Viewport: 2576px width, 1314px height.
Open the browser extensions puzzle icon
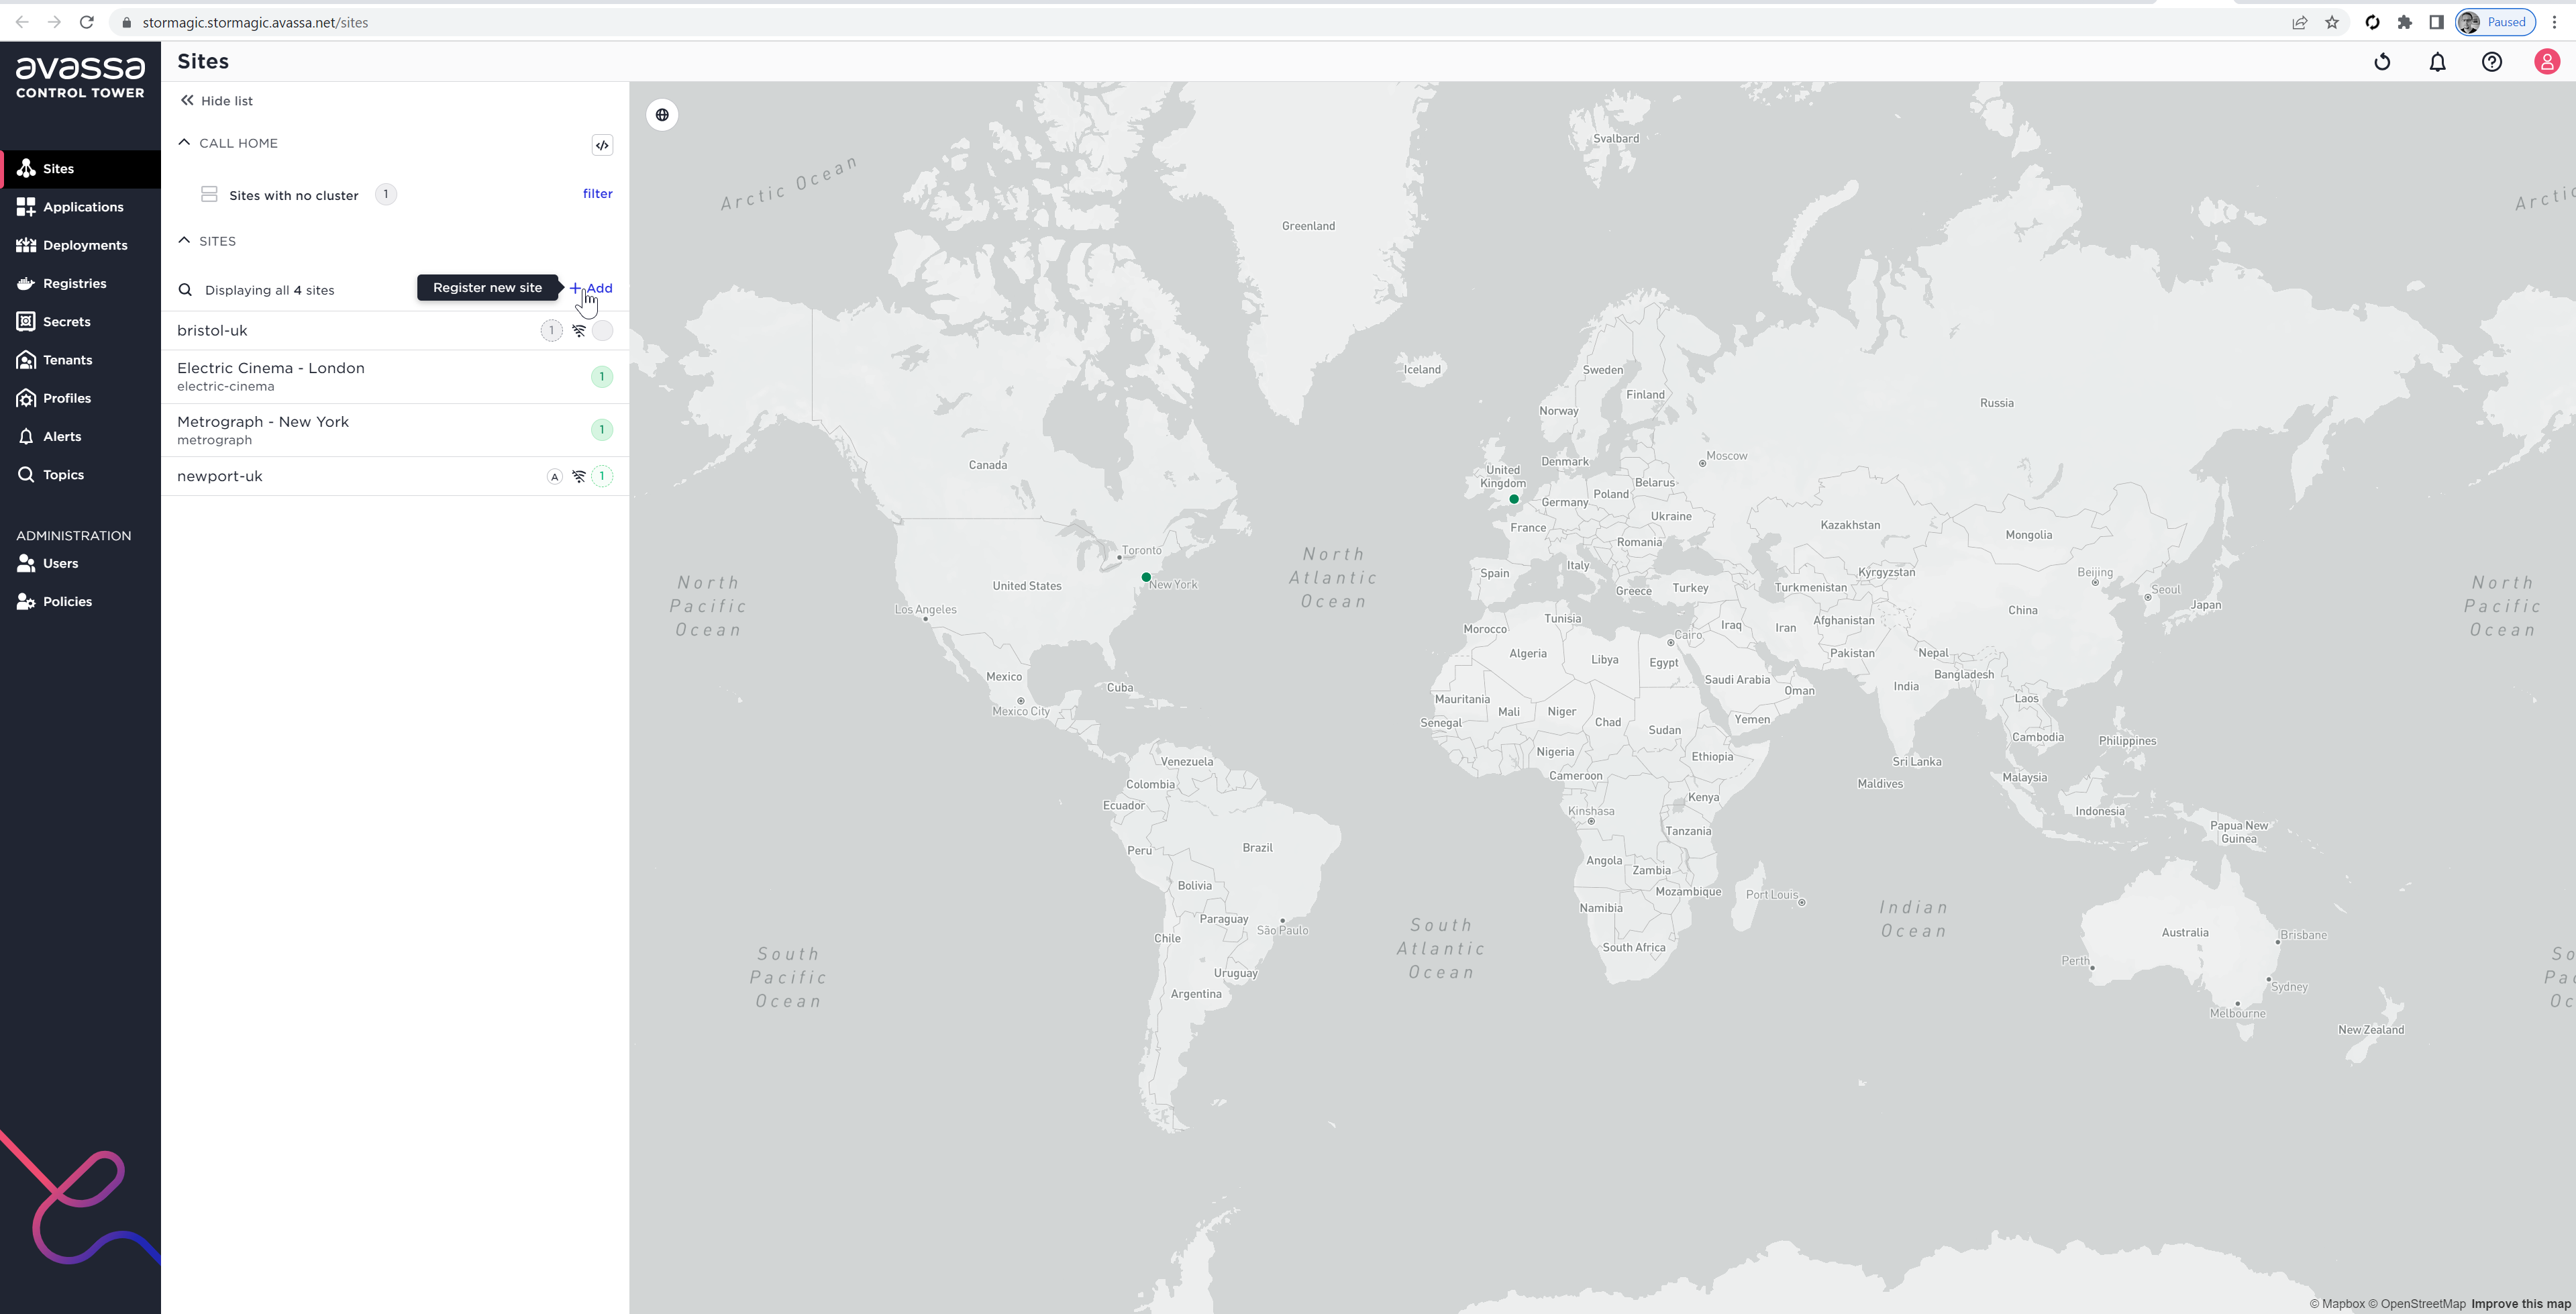pyautogui.click(x=2405, y=22)
